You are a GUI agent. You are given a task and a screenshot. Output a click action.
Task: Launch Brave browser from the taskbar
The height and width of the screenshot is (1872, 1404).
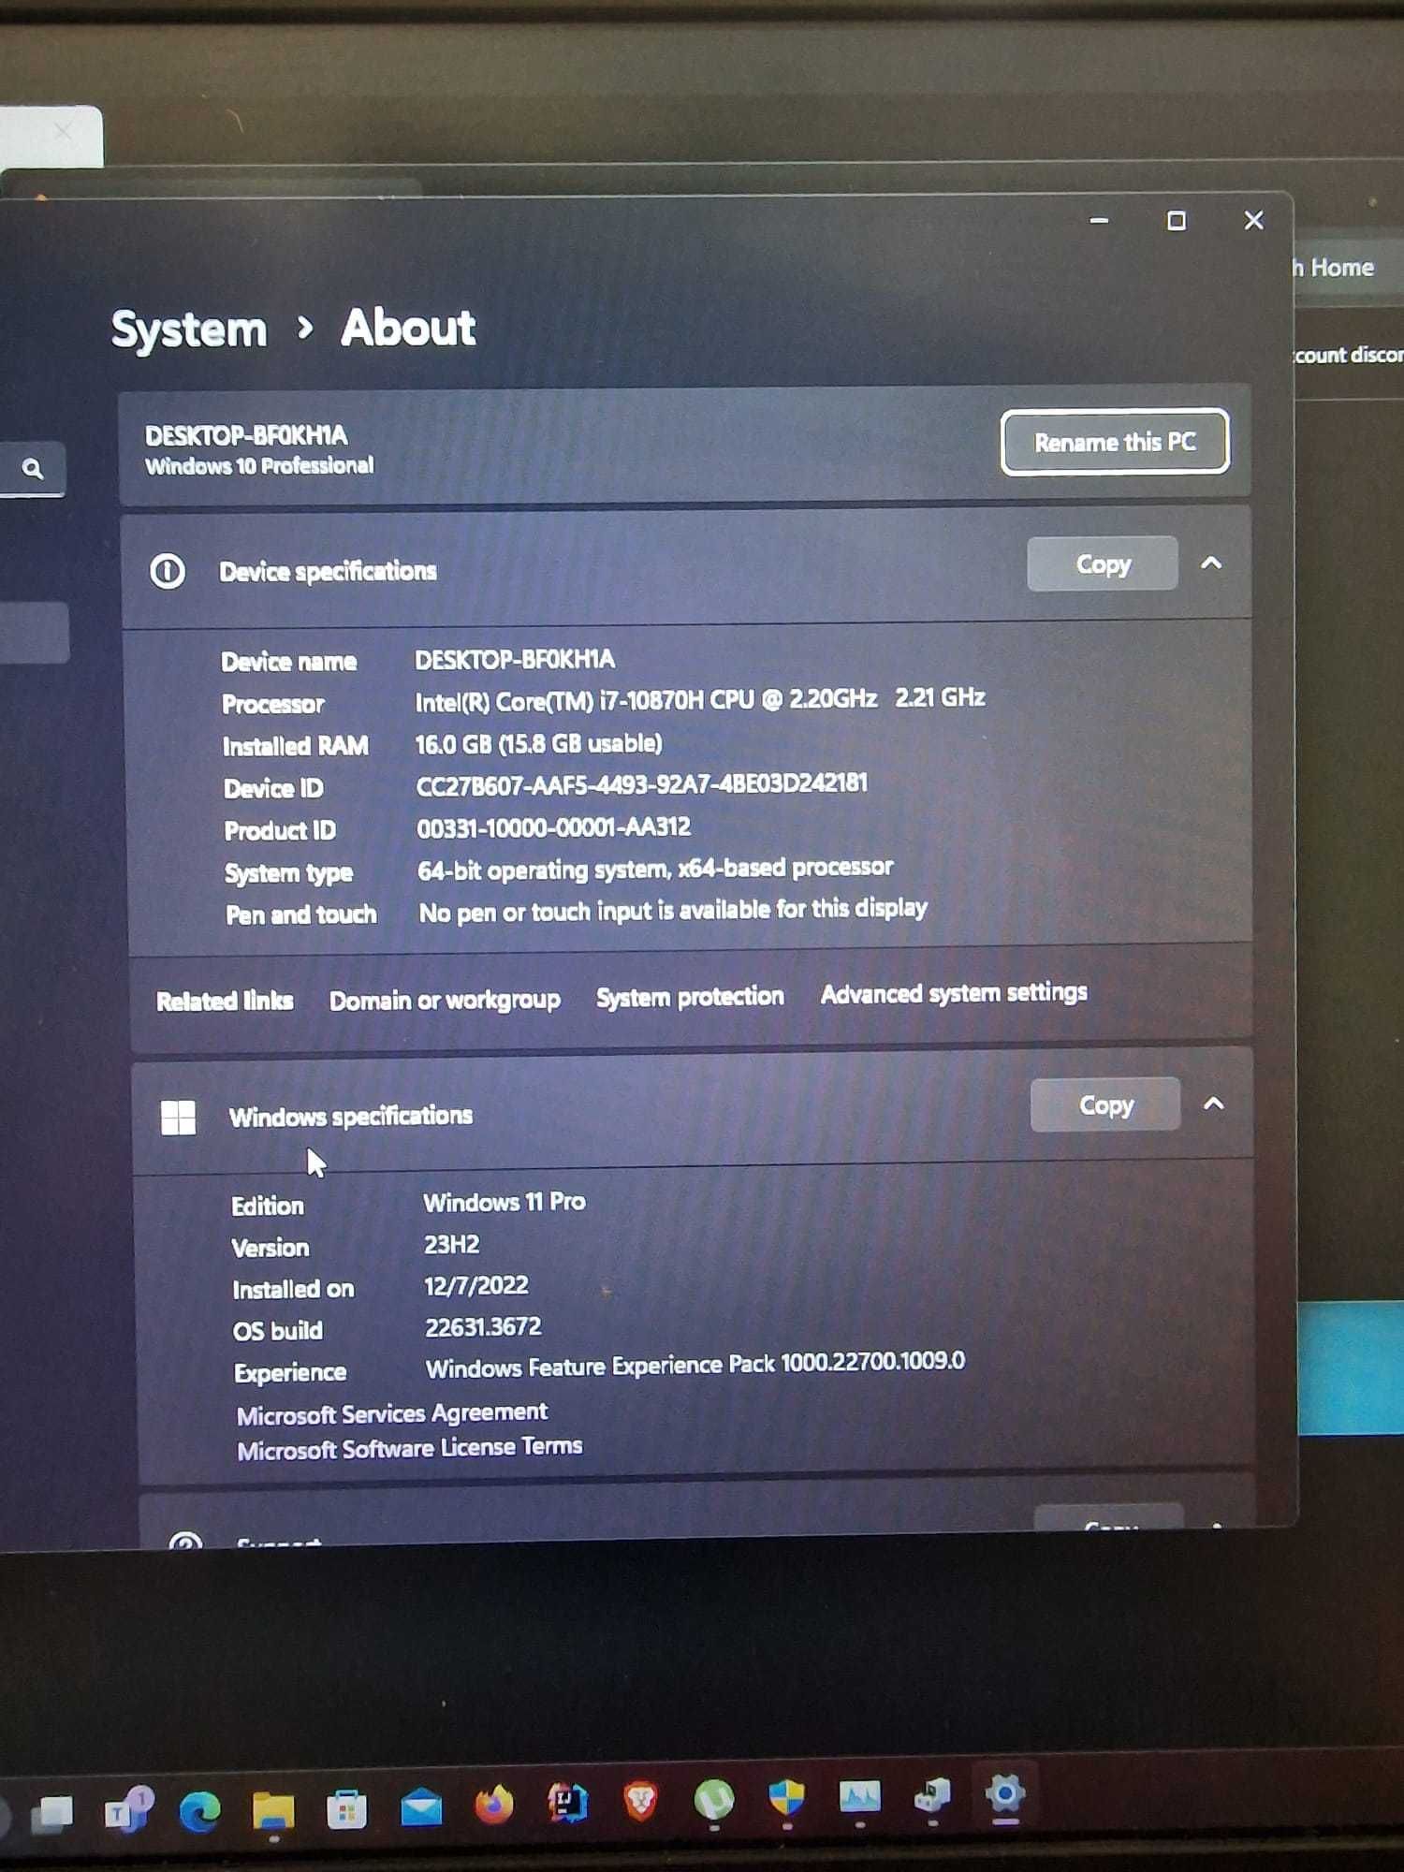click(640, 1800)
